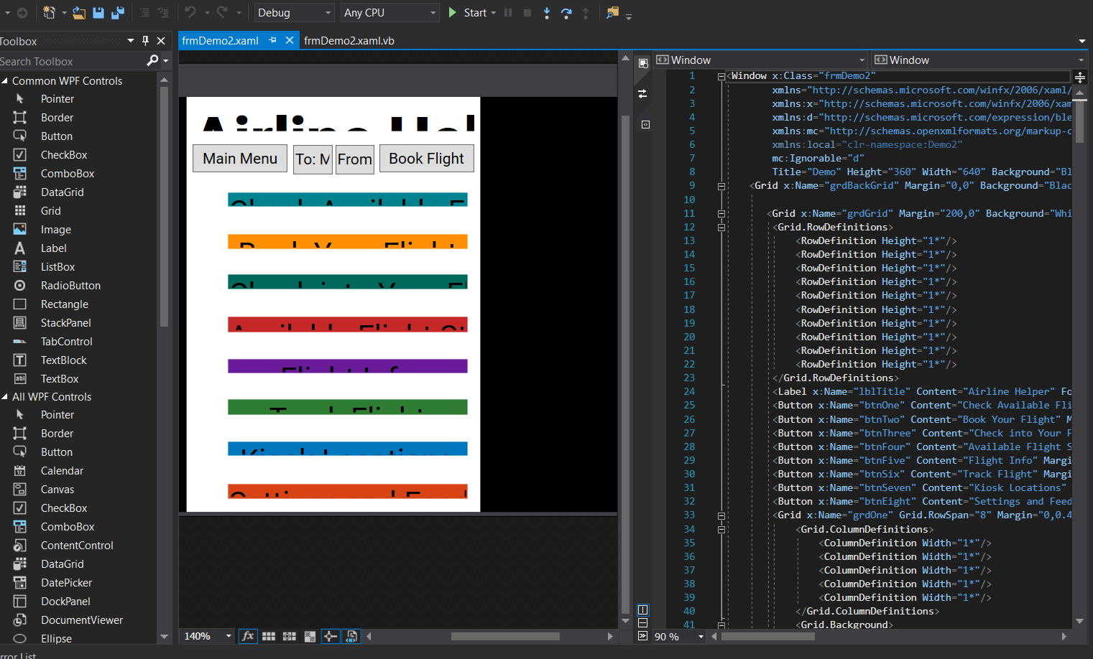Click the Swap Panes arrows icon
The height and width of the screenshot is (659, 1093).
click(642, 93)
